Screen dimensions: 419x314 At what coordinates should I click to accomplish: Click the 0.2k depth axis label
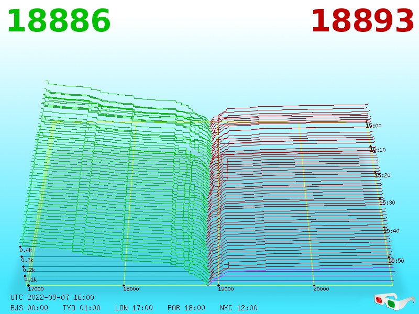tap(29, 270)
